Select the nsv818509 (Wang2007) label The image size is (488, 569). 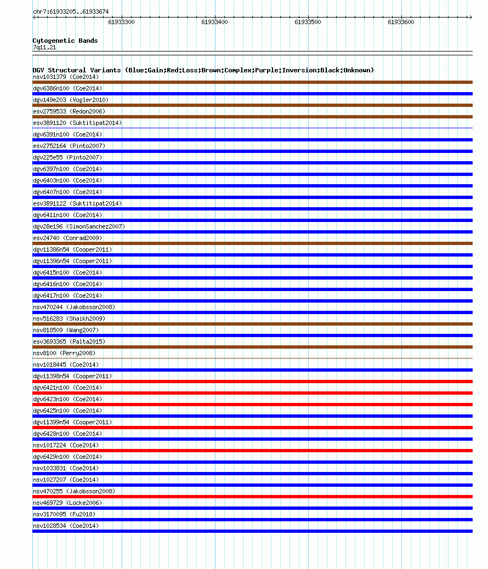(x=66, y=330)
